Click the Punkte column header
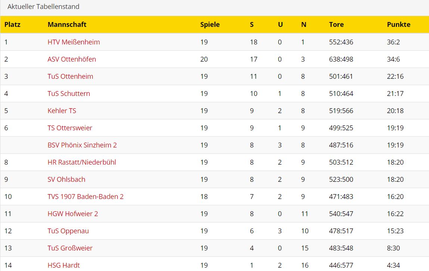429x271 pixels. [x=398, y=25]
